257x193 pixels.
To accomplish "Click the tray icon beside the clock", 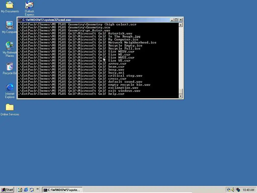I will click(x=238, y=190).
